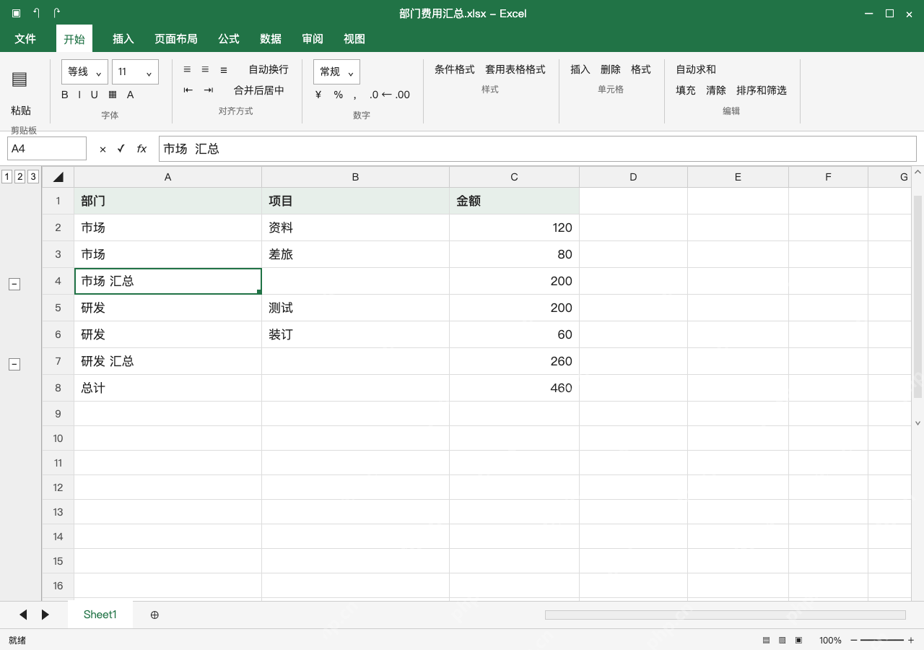The height and width of the screenshot is (650, 924).
Task: Redo the last action
Action: point(56,13)
